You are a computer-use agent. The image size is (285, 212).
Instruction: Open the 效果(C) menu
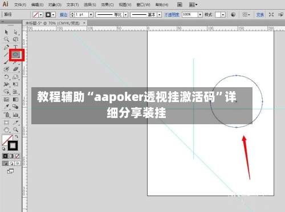click(x=107, y=5)
